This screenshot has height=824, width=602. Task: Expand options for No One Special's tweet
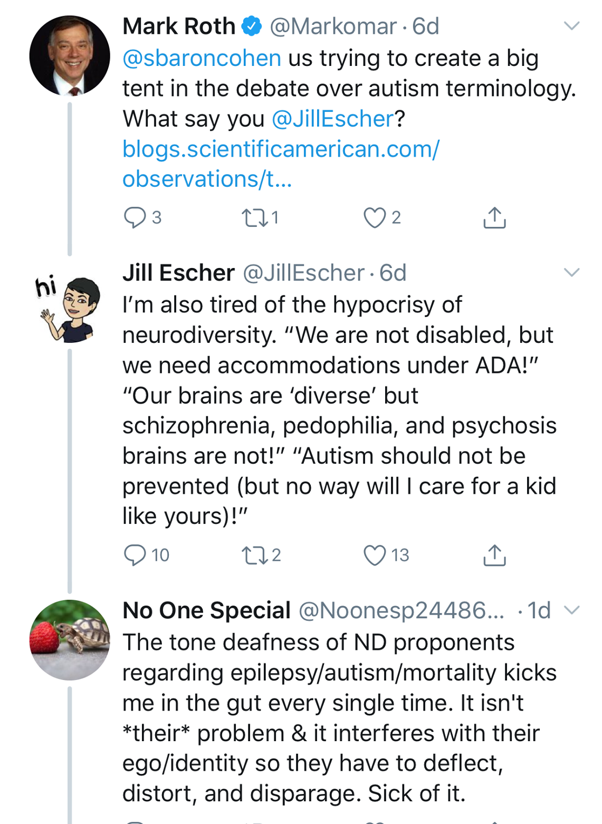click(x=572, y=610)
